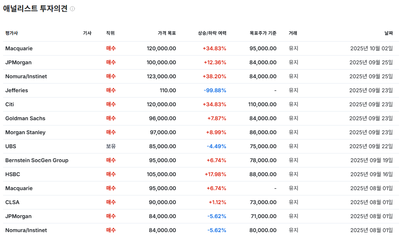Click the 애널리스트 투자의견 heading
This screenshot has height=237, width=401.
[35, 9]
